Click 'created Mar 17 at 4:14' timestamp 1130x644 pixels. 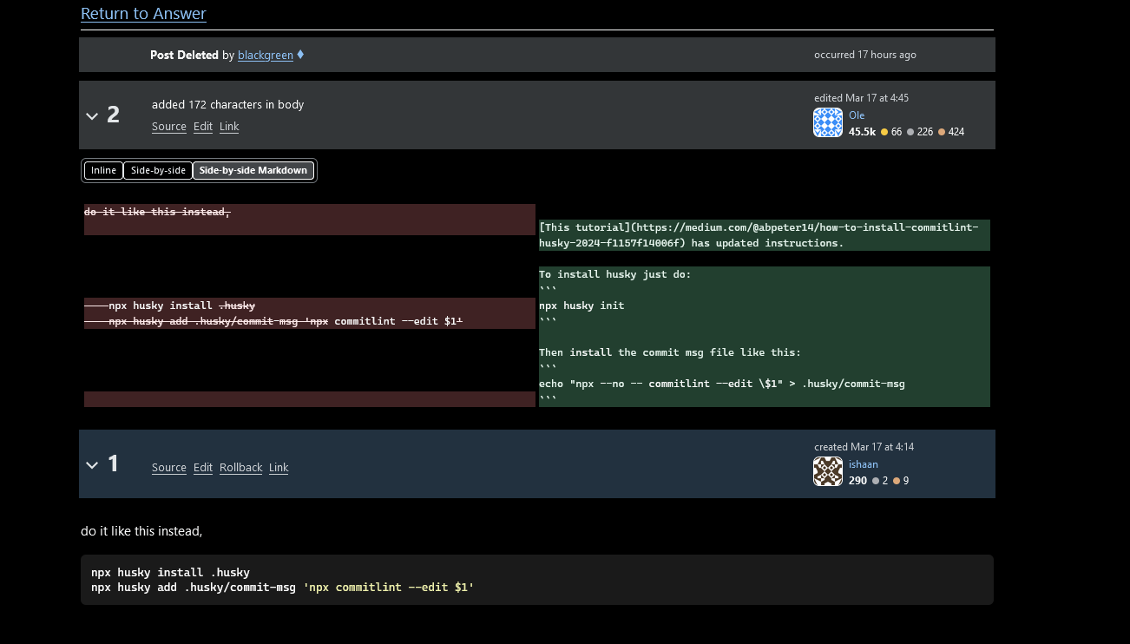point(864,447)
